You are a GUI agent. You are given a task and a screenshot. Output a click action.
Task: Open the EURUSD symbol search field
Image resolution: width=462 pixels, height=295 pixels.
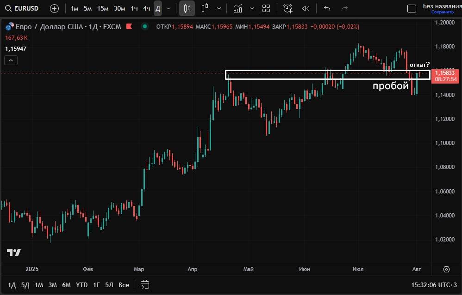click(x=22, y=8)
